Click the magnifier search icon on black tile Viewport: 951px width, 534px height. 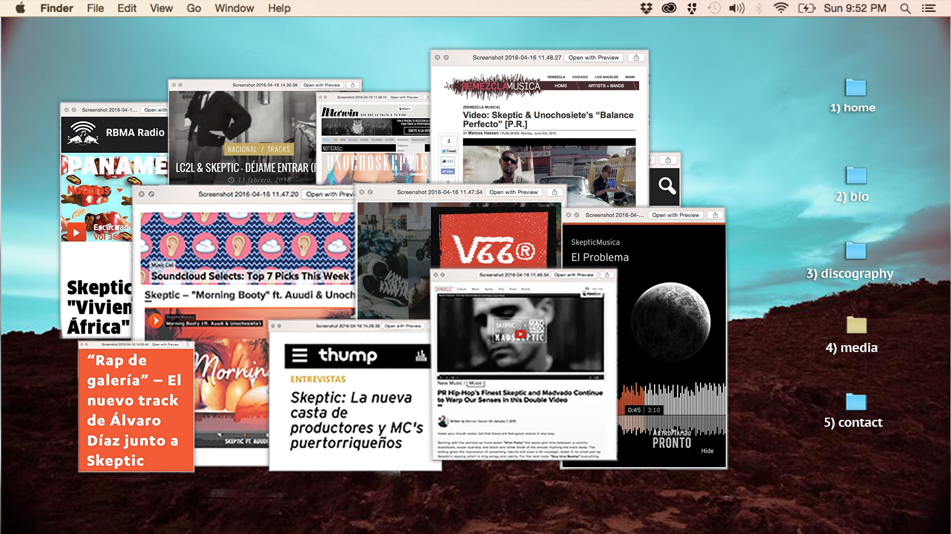point(666,186)
